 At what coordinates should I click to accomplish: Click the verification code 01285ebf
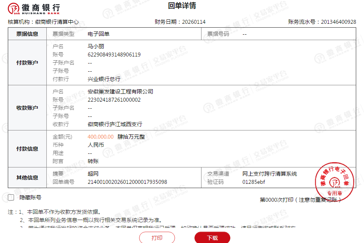click(253, 182)
